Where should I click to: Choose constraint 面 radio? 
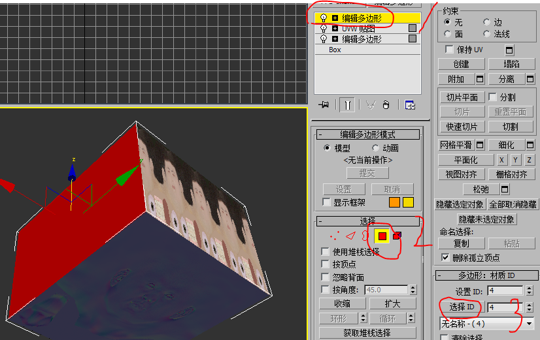[x=447, y=34]
